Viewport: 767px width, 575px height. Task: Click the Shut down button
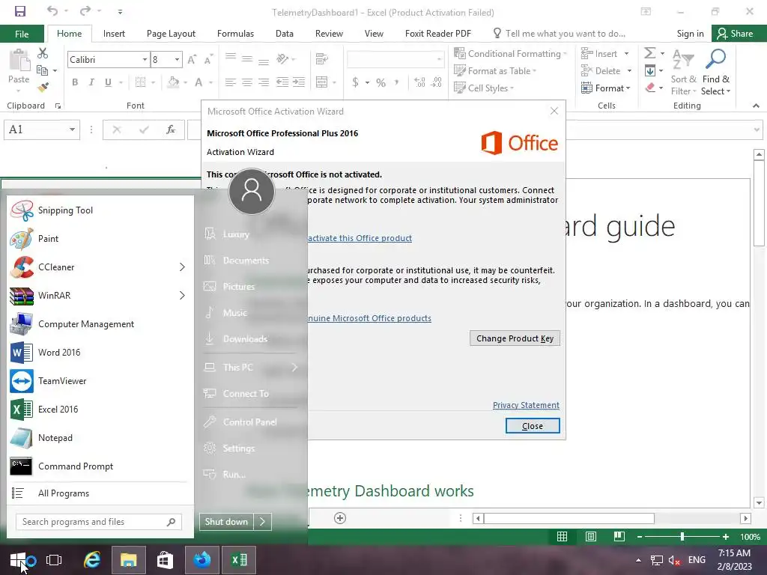coord(226,522)
